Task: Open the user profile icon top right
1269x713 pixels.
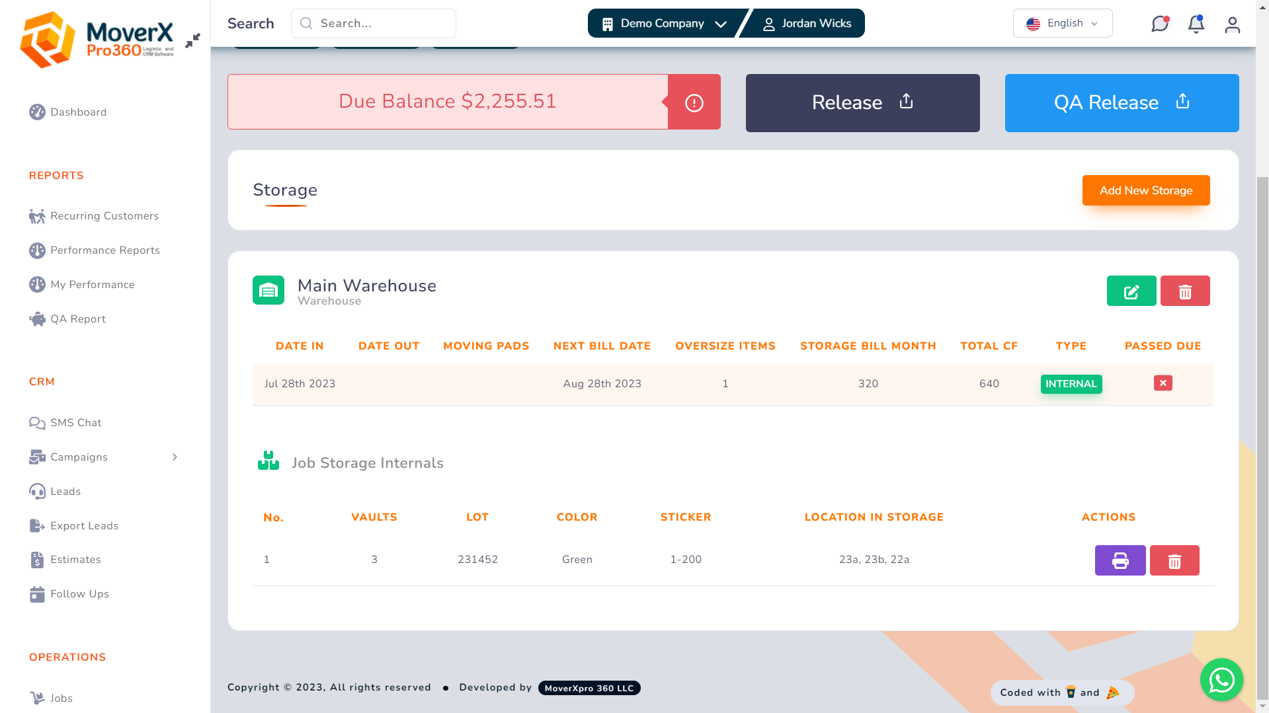Action: pyautogui.click(x=1232, y=25)
